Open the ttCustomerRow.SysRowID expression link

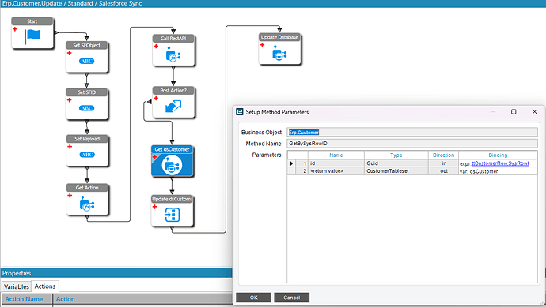(x=500, y=163)
